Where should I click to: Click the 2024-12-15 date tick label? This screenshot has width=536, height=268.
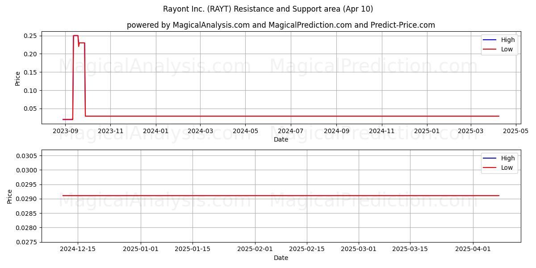(x=78, y=249)
